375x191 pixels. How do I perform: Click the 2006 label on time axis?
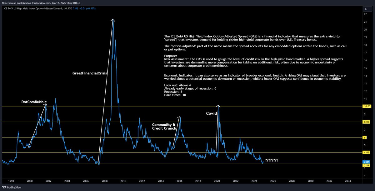pyautogui.click(x=86, y=180)
